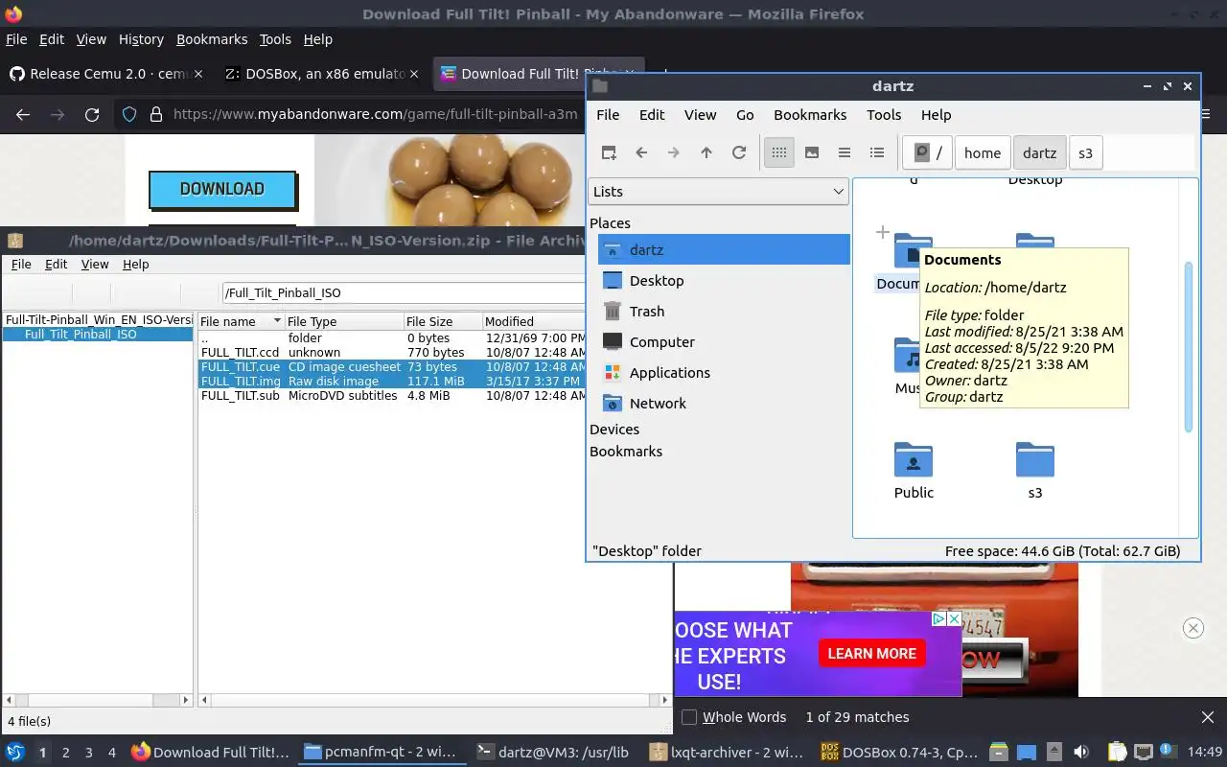Viewport: 1227px width, 767px height.
Task: Open Bookmarks menu in pcmanfm window
Action: (x=810, y=114)
